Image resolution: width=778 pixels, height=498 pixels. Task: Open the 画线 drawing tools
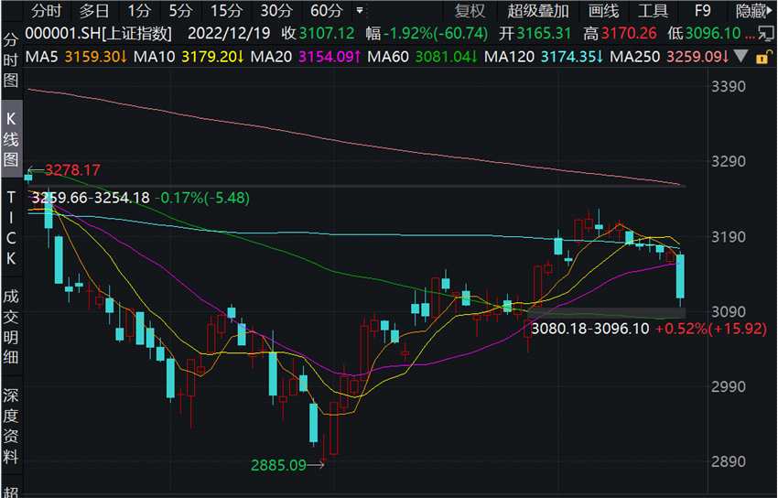click(603, 10)
